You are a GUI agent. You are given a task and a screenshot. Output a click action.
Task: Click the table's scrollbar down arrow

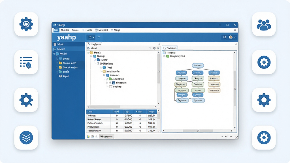159,131
